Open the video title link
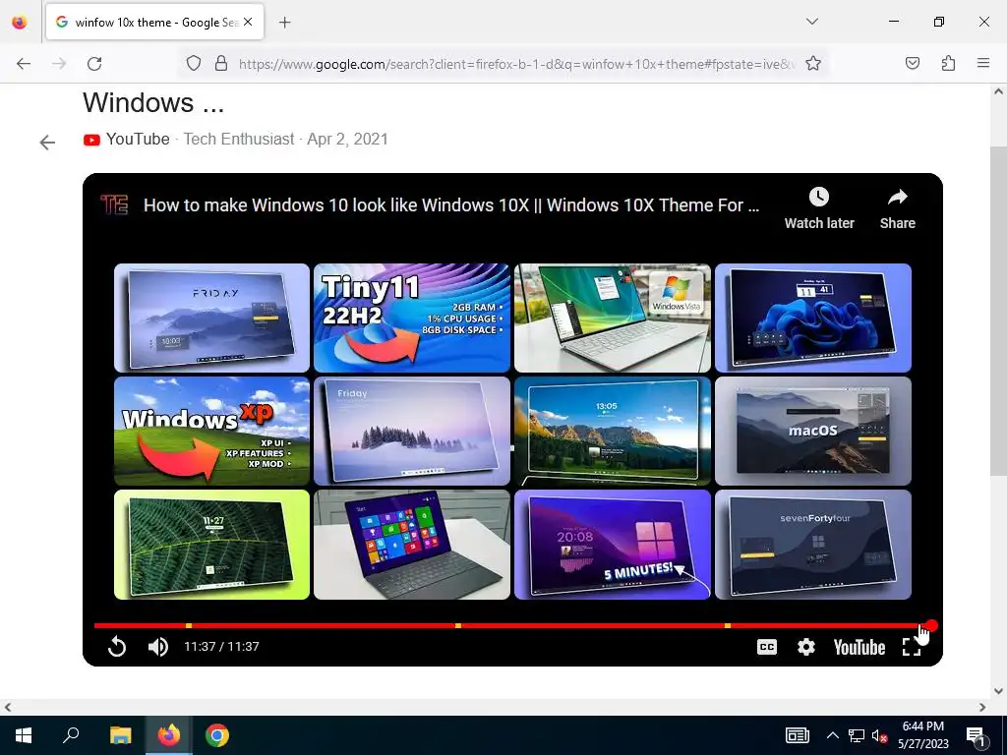 [x=450, y=204]
